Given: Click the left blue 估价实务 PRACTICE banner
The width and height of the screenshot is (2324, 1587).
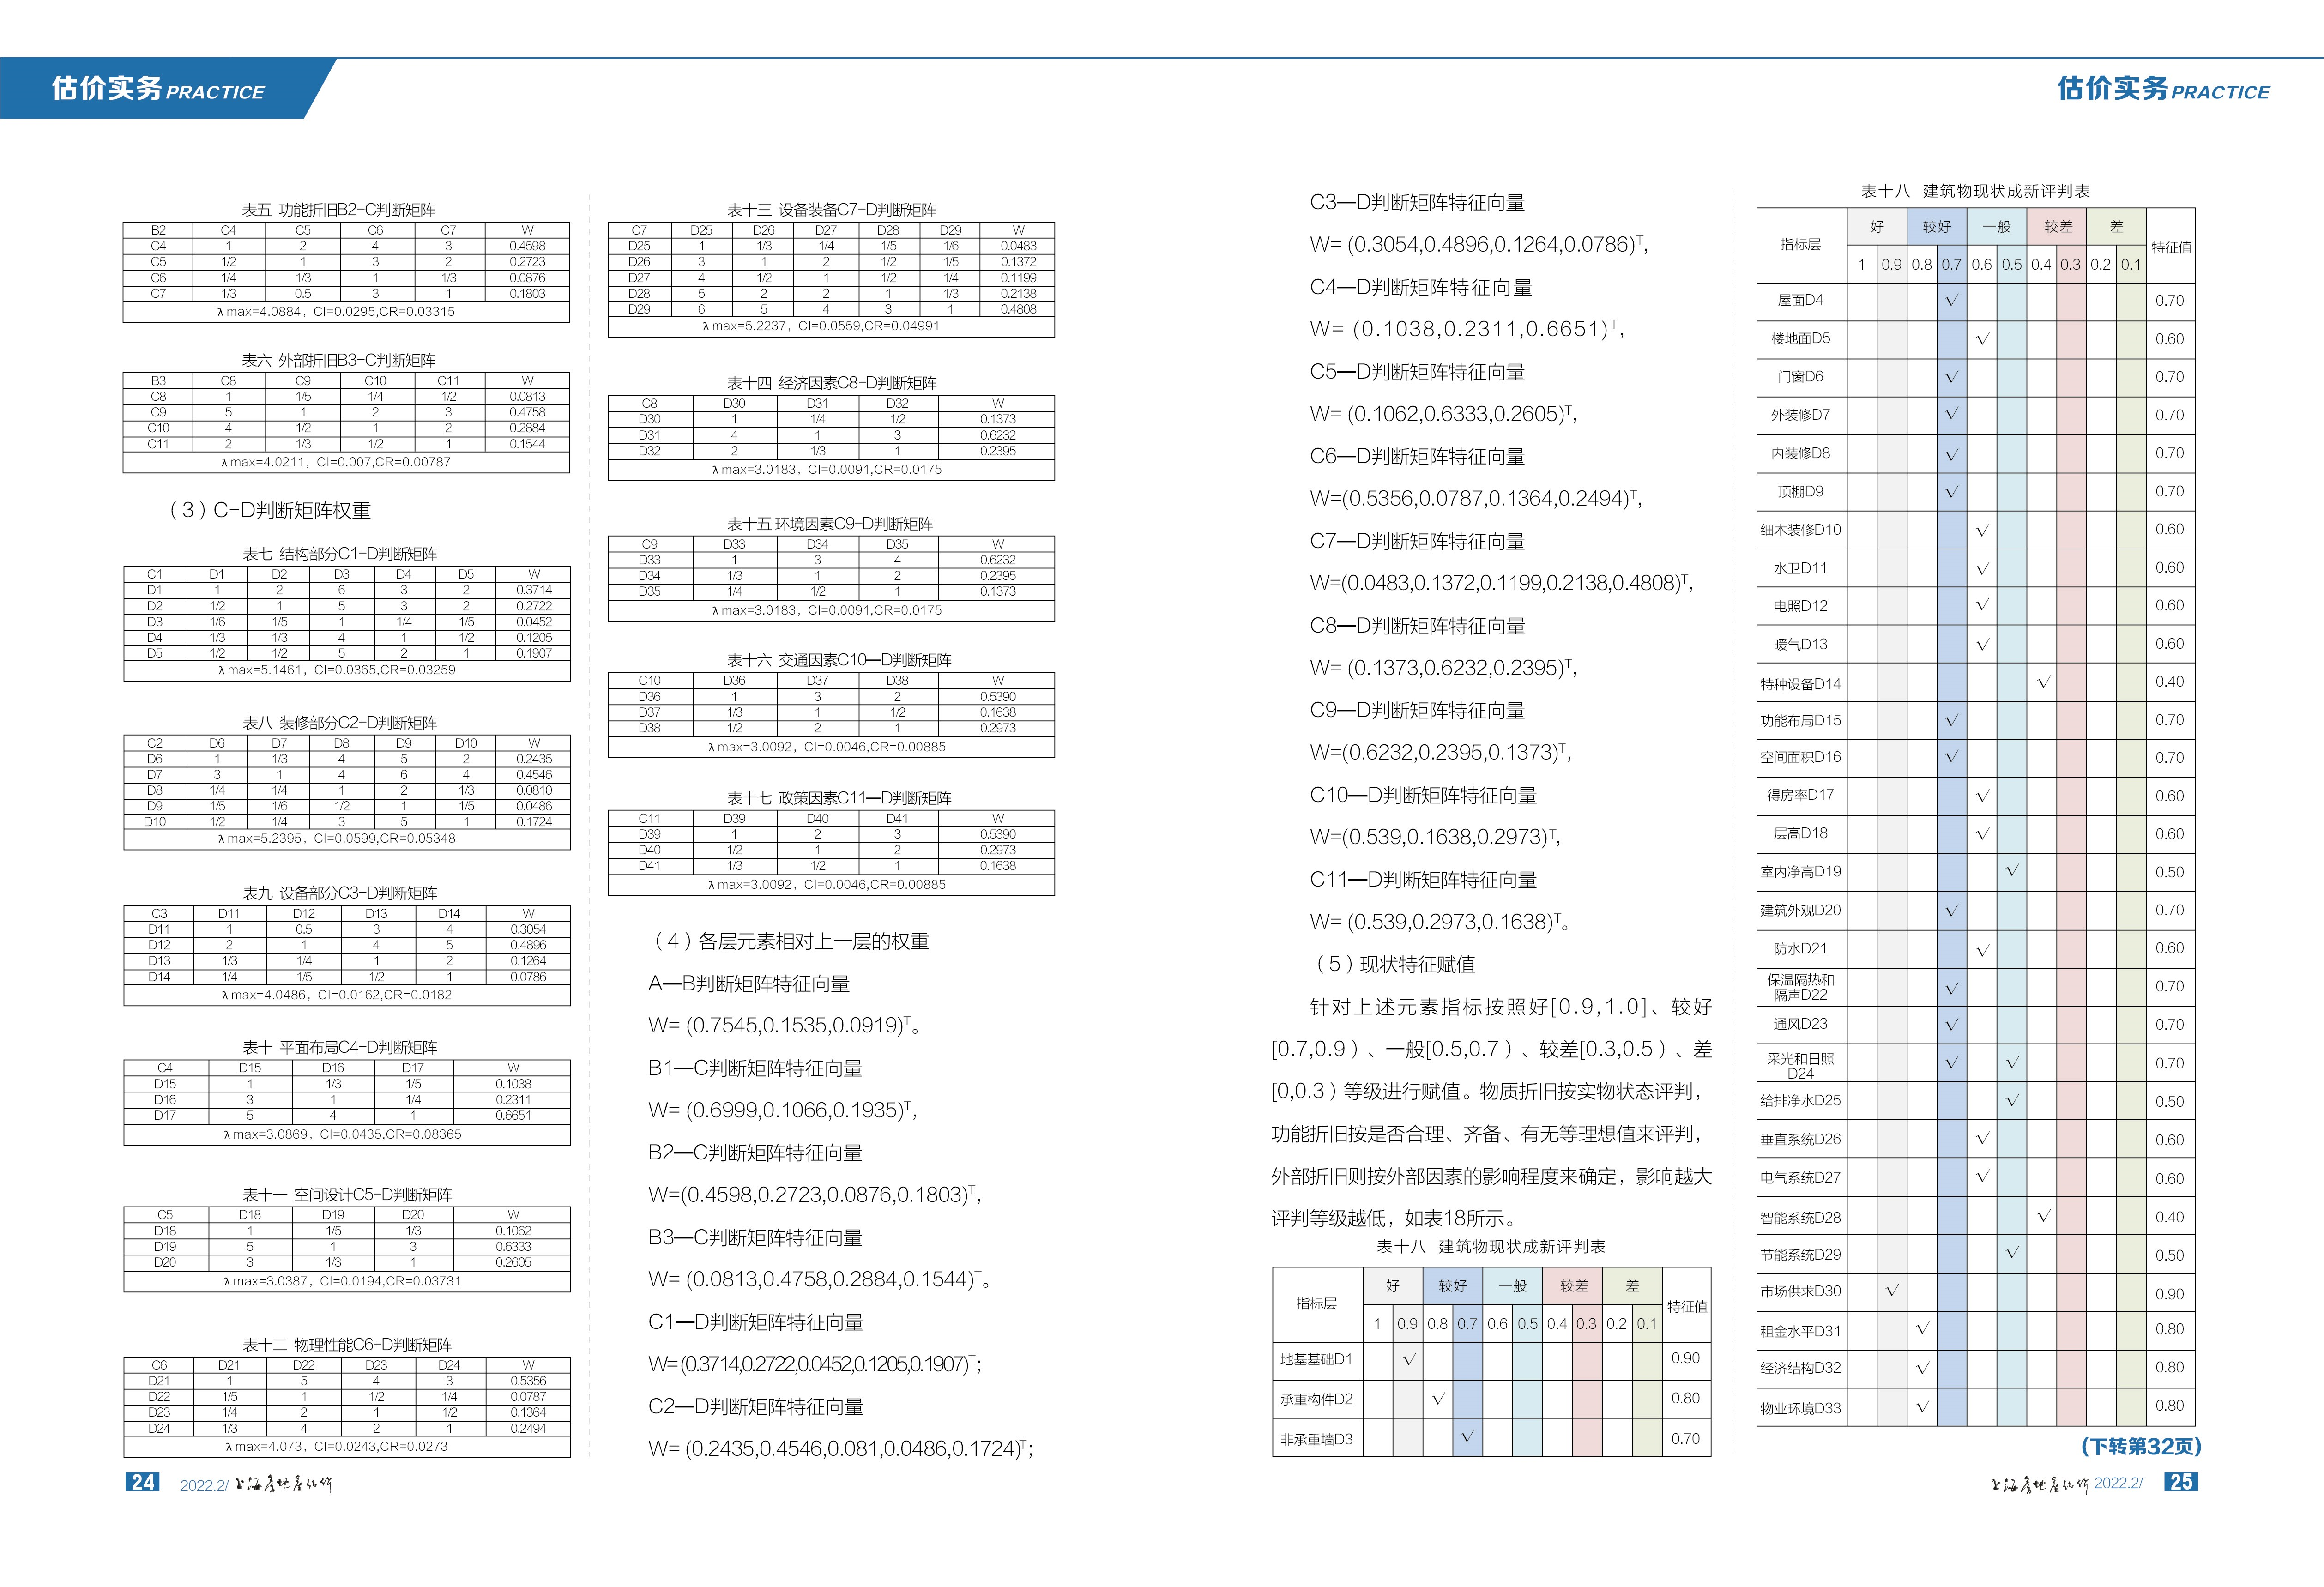Looking at the screenshot, I should pos(158,89).
